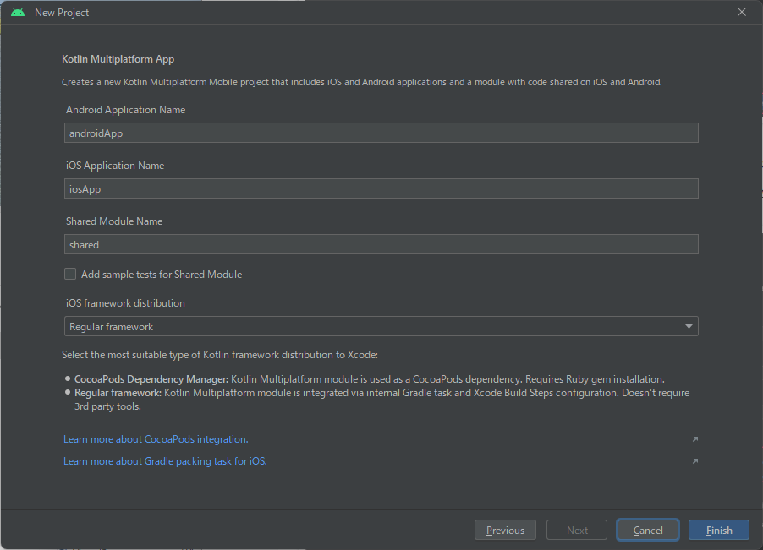The image size is (763, 550).
Task: Click the 'iOS framework distribution' label
Action: [x=125, y=303]
